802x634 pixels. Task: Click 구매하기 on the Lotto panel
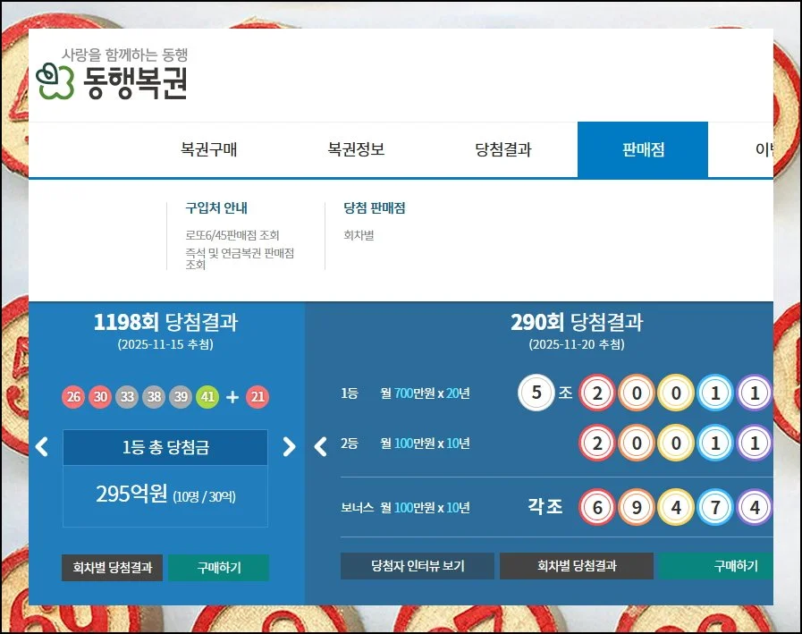point(218,566)
